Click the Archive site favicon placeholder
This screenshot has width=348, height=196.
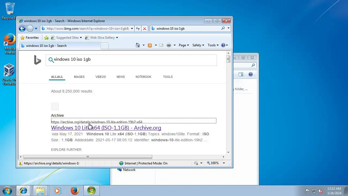(x=55, y=106)
